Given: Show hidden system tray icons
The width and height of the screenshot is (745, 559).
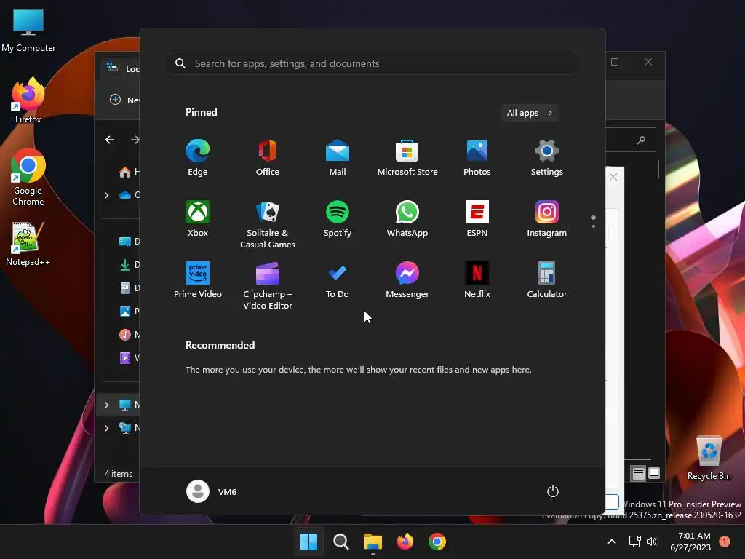Looking at the screenshot, I should point(612,542).
